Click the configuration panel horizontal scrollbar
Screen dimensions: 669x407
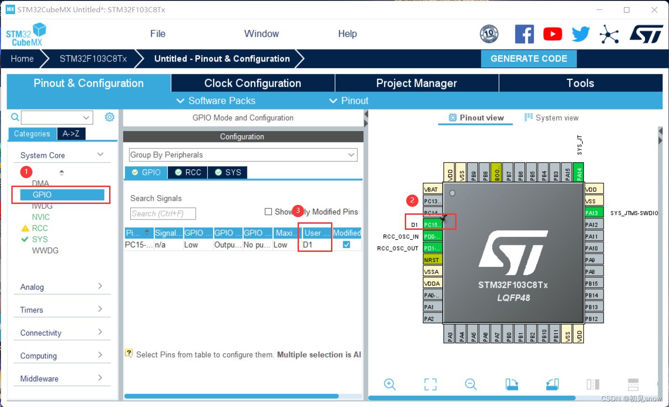231,396
